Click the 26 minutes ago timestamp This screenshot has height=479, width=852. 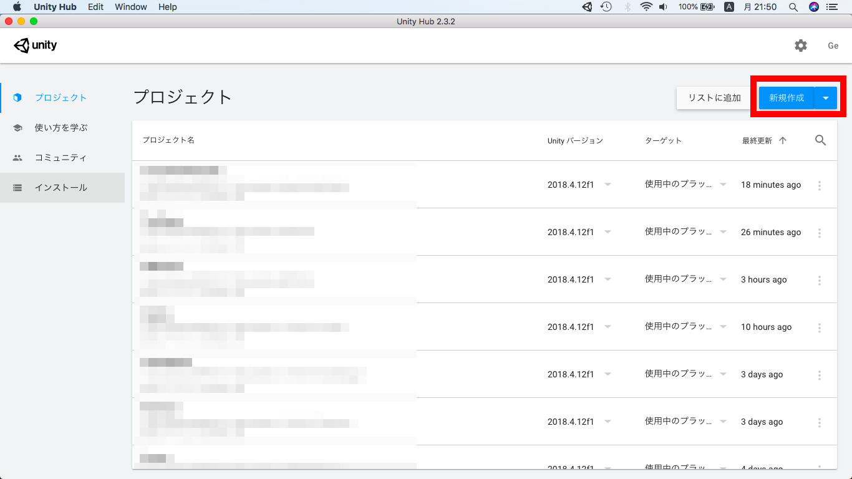[771, 232]
